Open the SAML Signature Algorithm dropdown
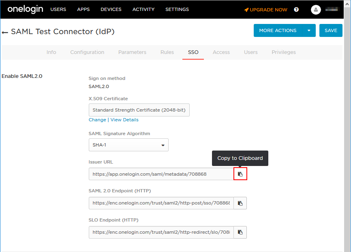 (x=128, y=145)
